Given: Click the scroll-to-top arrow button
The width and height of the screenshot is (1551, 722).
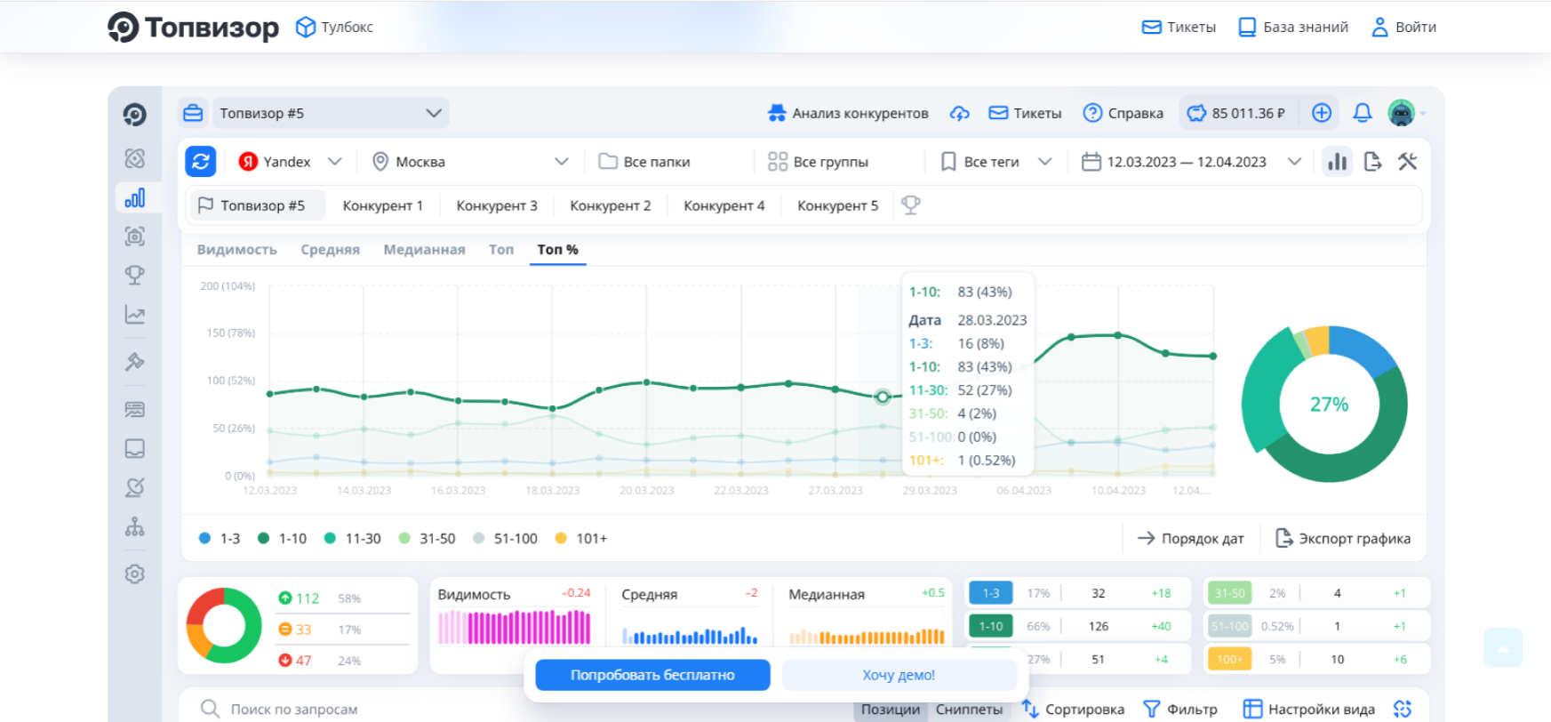Looking at the screenshot, I should (1503, 648).
